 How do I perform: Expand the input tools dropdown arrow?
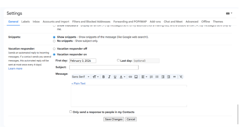[232, 13]
